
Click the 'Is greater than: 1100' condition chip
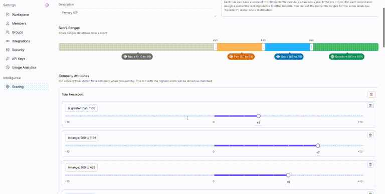[x=82, y=108]
